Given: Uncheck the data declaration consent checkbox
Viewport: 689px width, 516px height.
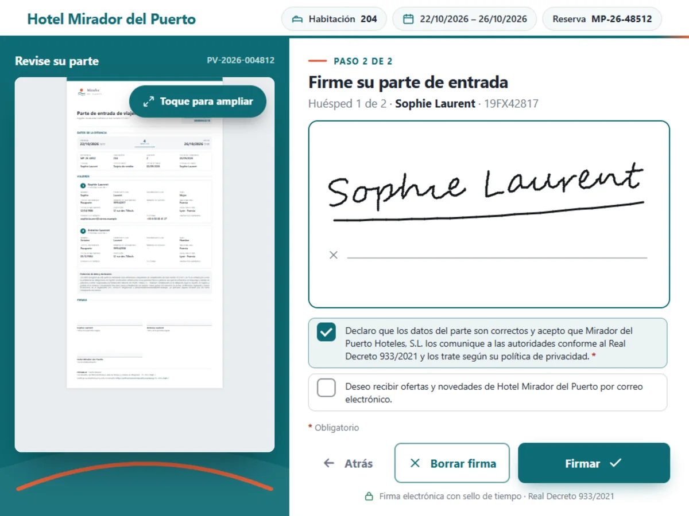Looking at the screenshot, I should pos(326,332).
